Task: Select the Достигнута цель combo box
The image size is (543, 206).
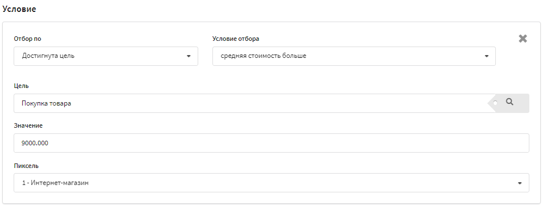Action: tap(106, 56)
